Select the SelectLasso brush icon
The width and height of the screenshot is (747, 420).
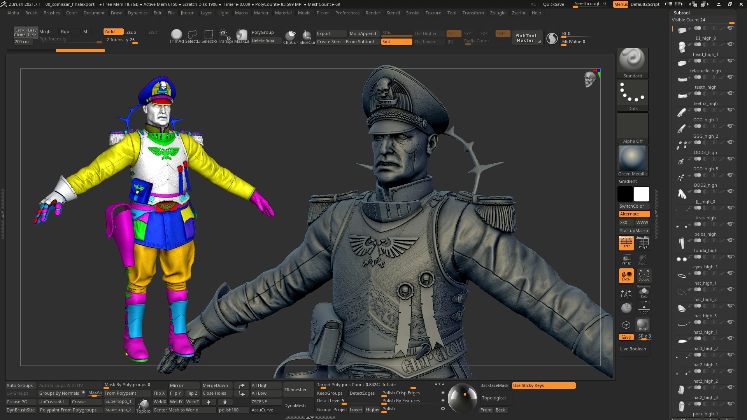pyautogui.click(x=192, y=35)
